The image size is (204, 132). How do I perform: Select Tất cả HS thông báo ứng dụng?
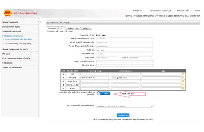point(18,44)
